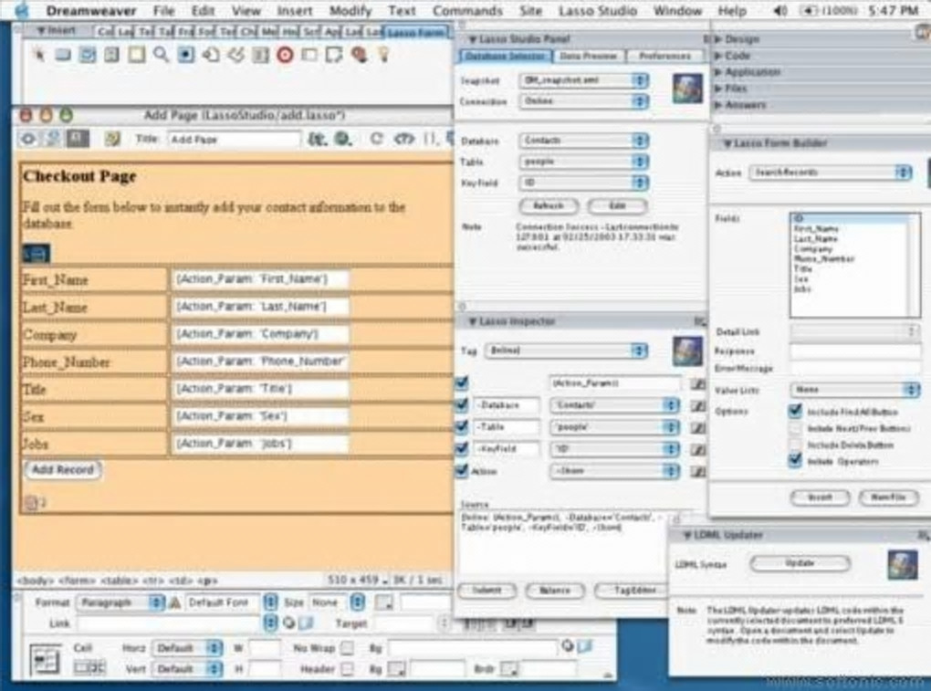
Task: Click the Lasso logo in Lasso Inspector
Action: (687, 351)
